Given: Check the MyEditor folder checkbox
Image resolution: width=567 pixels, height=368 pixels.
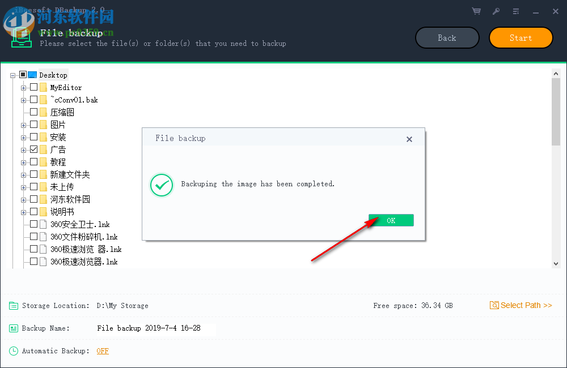Looking at the screenshot, I should (33, 87).
